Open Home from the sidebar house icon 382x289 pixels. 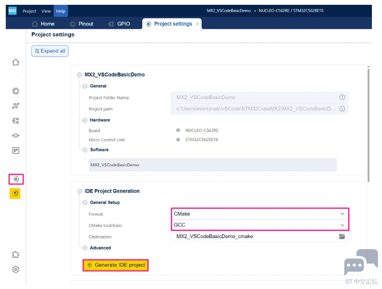tap(15, 62)
